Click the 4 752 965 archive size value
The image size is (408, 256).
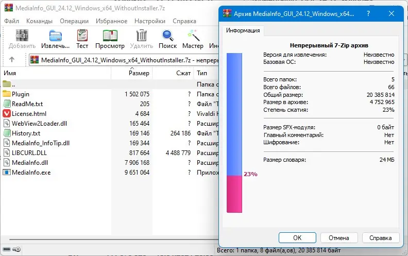coord(382,102)
